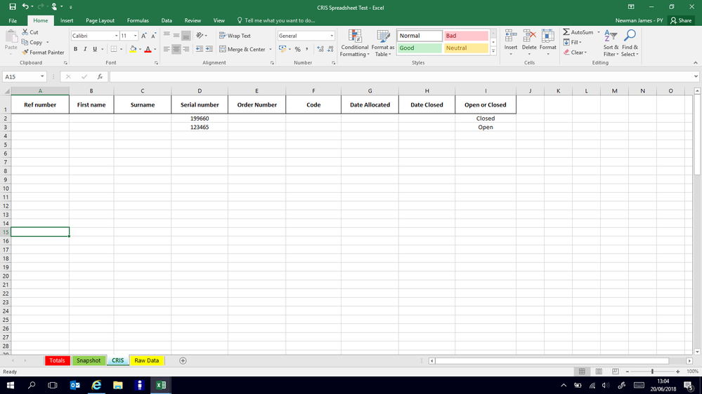Screen dimensions: 702x394
Task: Click the Copy button
Action: click(32, 43)
